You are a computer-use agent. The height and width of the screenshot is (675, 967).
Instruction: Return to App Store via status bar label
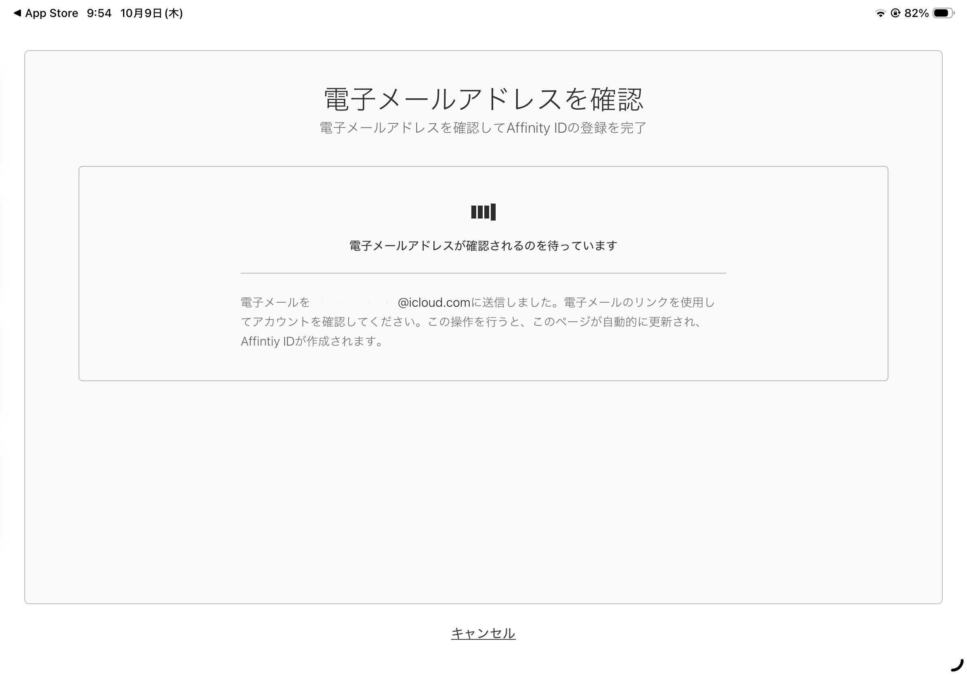tap(51, 13)
